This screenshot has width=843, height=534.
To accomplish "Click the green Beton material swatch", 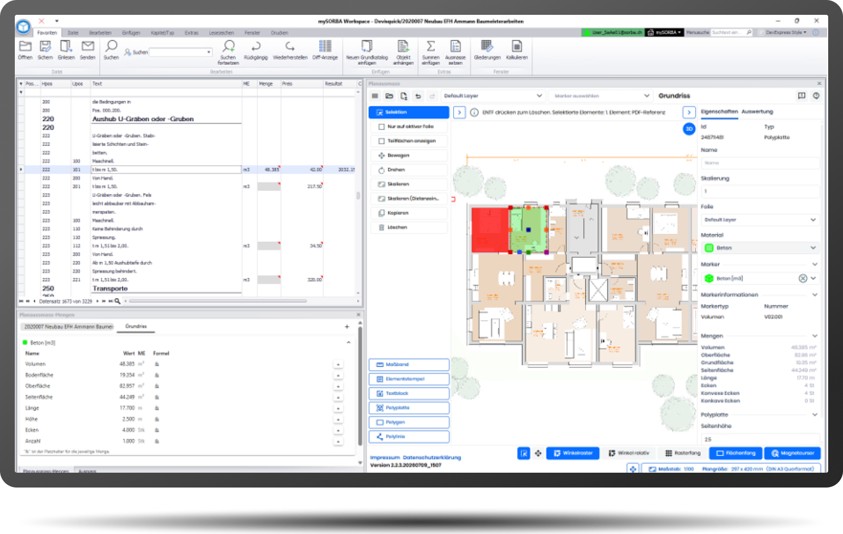I will click(709, 248).
